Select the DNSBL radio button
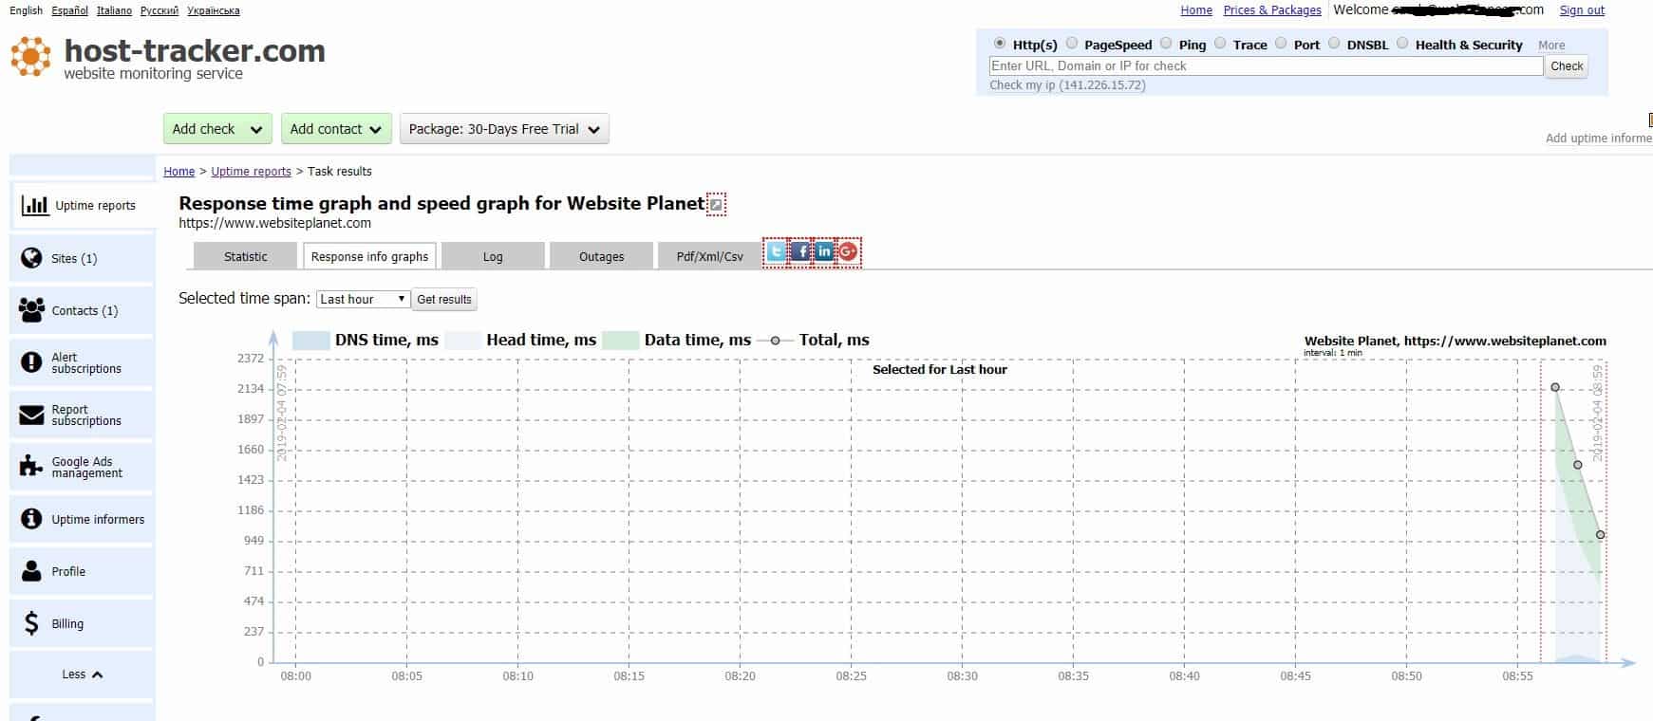Screen dimensions: 1653x721 (1334, 44)
